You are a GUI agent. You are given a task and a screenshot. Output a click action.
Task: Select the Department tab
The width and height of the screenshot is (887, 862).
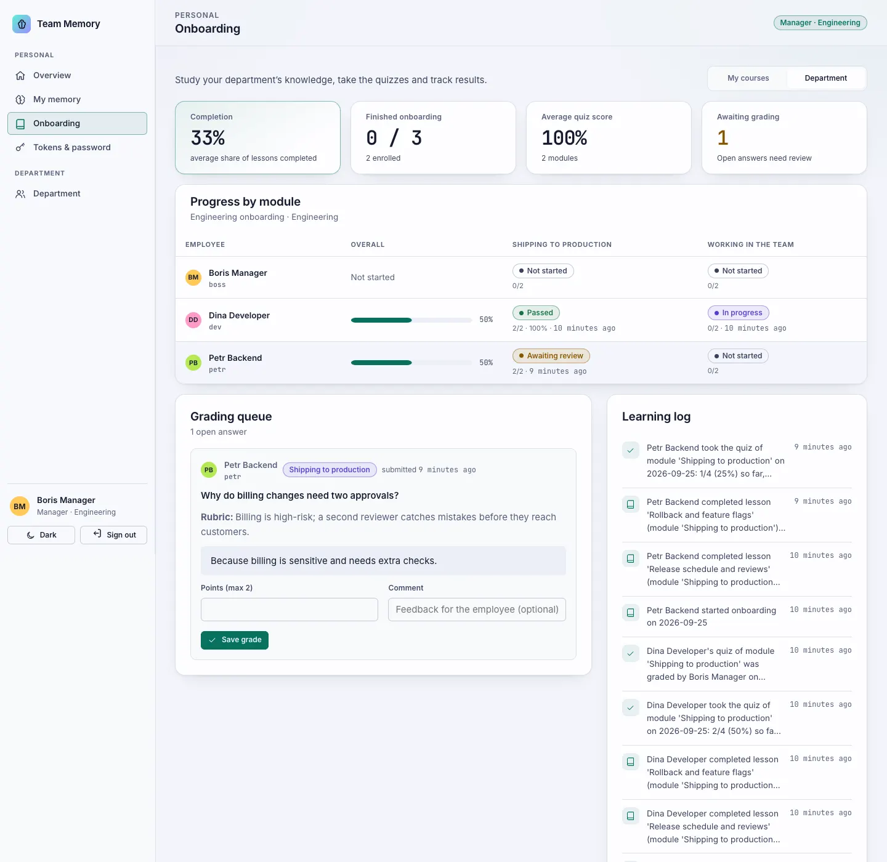tap(825, 78)
